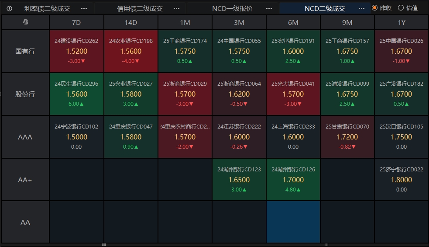Click the 6M column header
The image size is (429, 247).
(293, 22)
